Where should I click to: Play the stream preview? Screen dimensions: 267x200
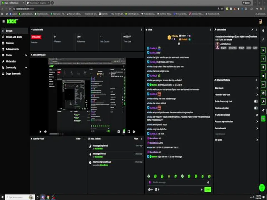click(40, 132)
